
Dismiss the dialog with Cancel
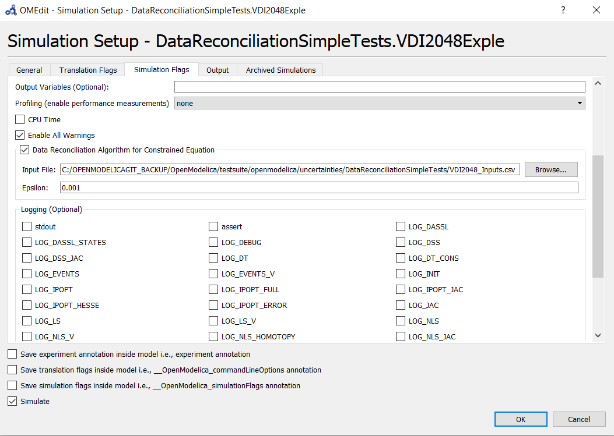[578, 419]
